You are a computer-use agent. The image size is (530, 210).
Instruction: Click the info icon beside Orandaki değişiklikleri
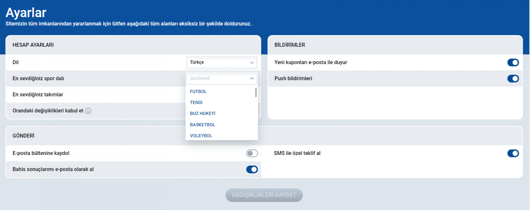tap(88, 111)
